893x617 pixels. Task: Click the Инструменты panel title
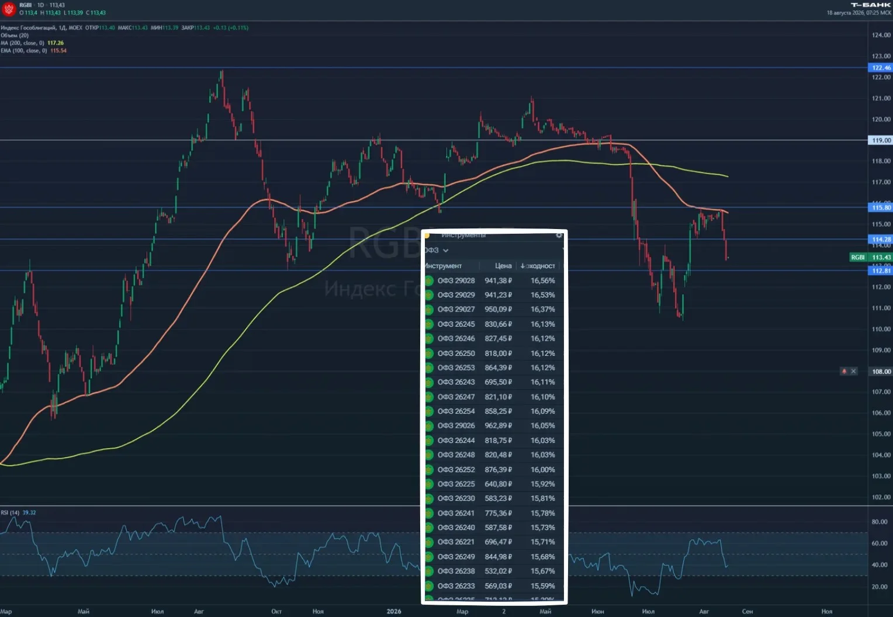(463, 235)
